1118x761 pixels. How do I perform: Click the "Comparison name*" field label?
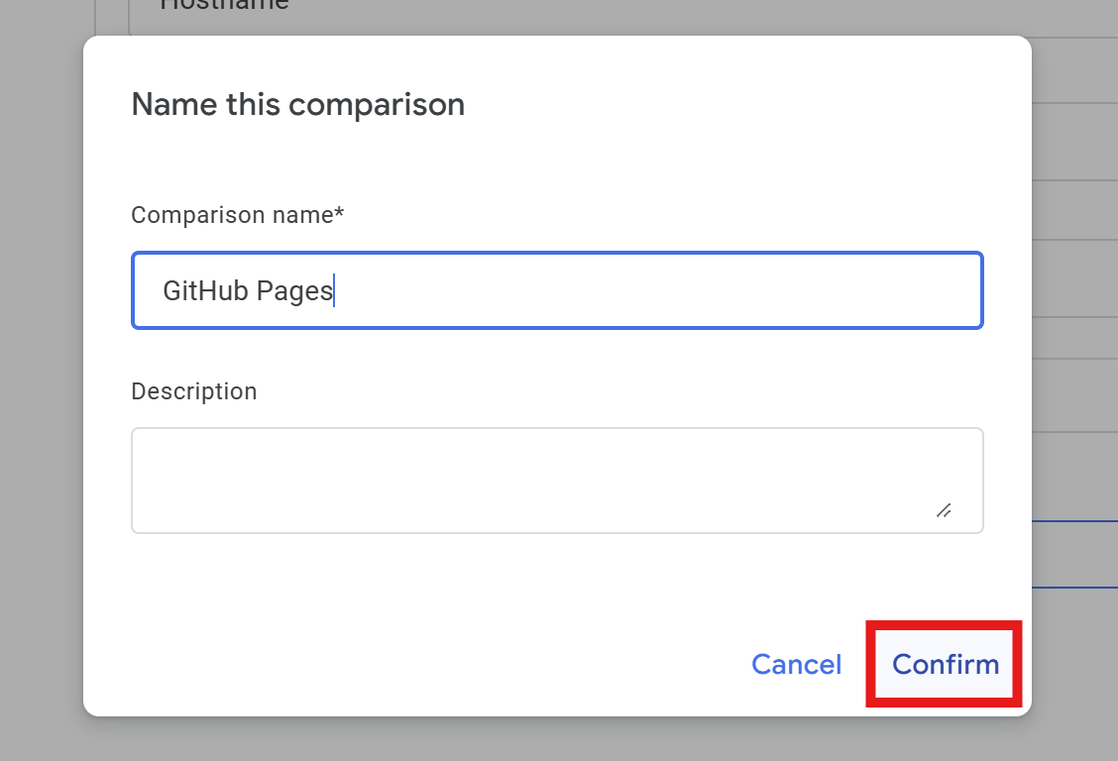(232, 215)
